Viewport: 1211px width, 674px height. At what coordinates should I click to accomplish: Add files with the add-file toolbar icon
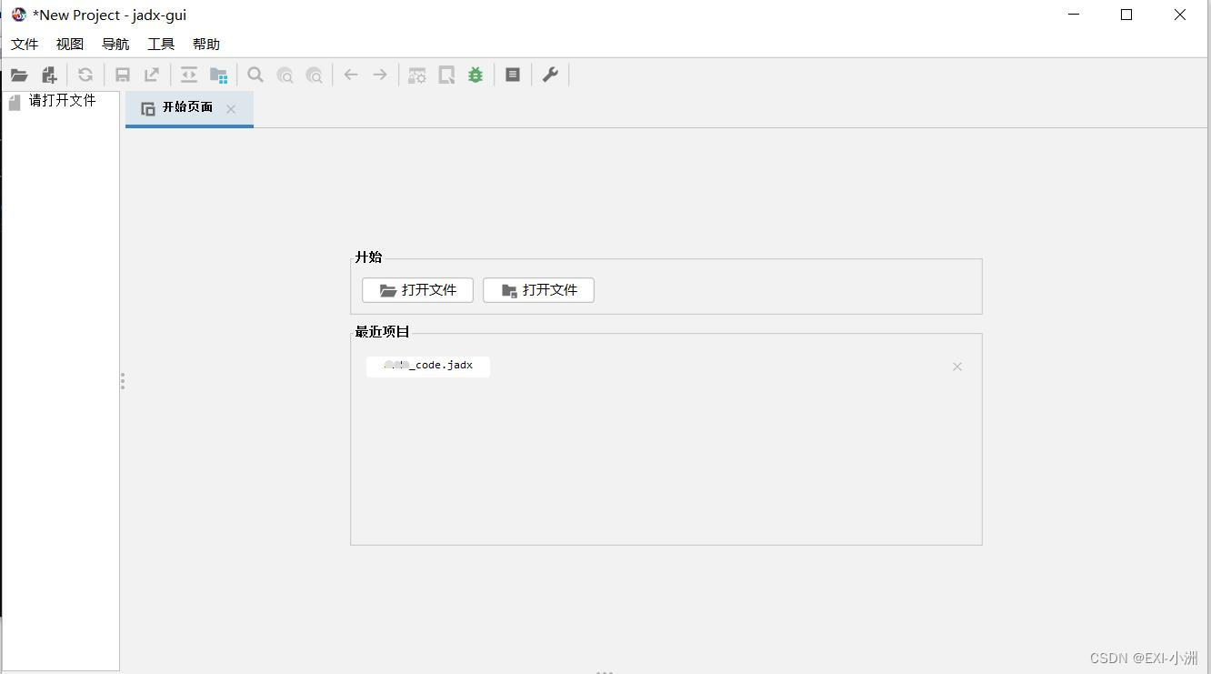(49, 75)
